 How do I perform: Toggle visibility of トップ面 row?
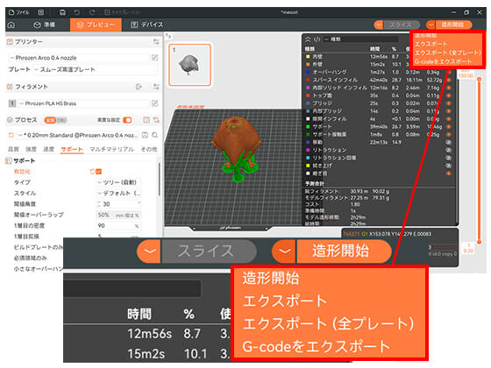click(448, 96)
